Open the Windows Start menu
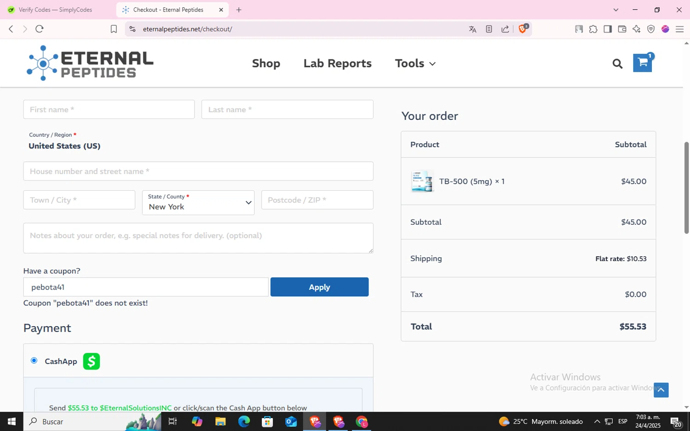This screenshot has height=431, width=690. [11, 421]
